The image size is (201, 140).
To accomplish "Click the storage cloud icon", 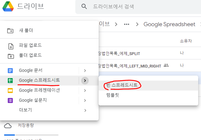I will click(x=8, y=126).
